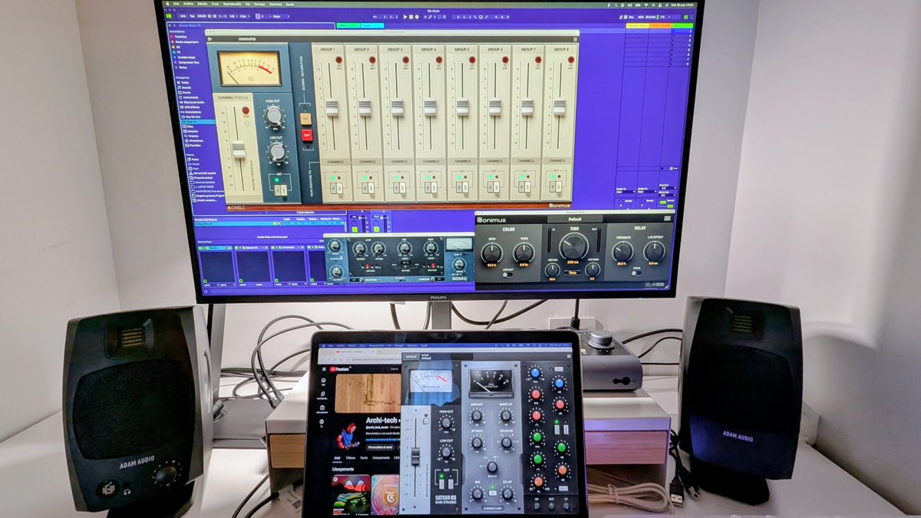This screenshot has height=518, width=921.
Task: Select Efectos de Audio browser category
Action: pyautogui.click(x=192, y=102)
